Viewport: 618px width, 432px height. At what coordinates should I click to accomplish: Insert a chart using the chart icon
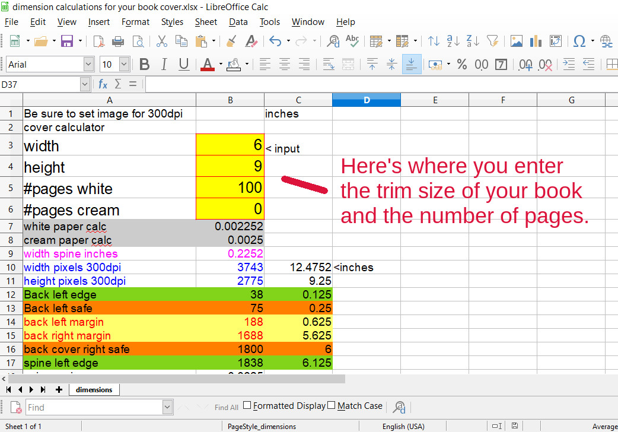pos(536,41)
